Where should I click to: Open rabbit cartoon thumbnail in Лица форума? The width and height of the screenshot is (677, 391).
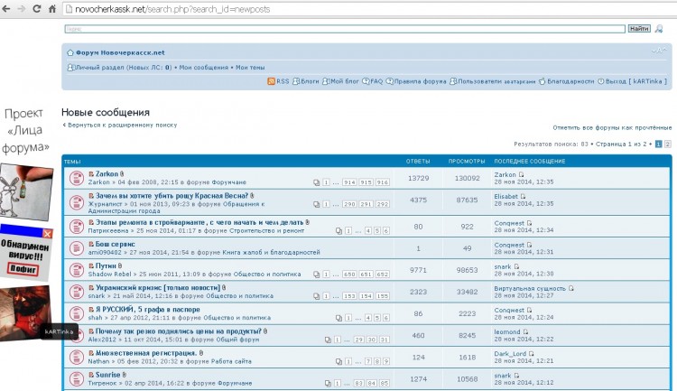[x=26, y=191]
